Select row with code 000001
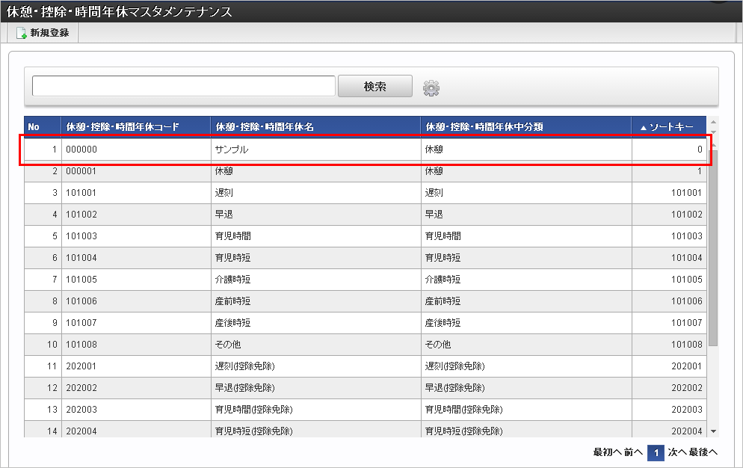The image size is (743, 468). click(366, 171)
